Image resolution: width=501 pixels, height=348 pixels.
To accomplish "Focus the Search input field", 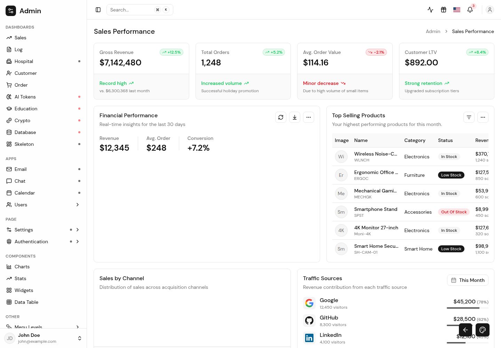I will [x=140, y=10].
